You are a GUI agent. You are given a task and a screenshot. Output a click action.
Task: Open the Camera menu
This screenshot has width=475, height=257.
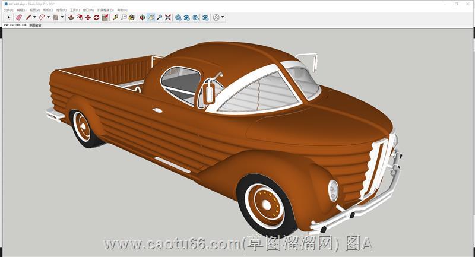pos(48,10)
